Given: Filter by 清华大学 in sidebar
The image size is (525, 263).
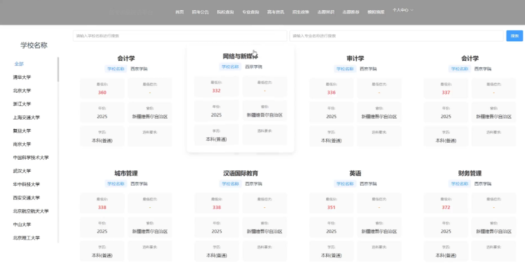Looking at the screenshot, I should [22, 77].
